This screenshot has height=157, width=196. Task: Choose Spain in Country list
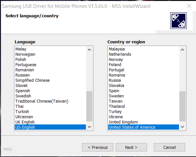[x=143, y=91]
